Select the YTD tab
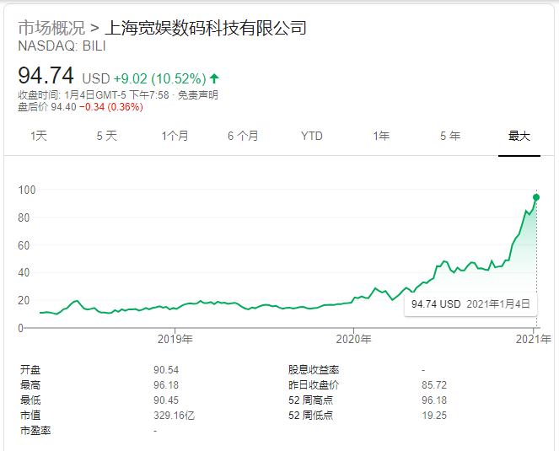Image resolution: width=559 pixels, height=451 pixels. [312, 136]
